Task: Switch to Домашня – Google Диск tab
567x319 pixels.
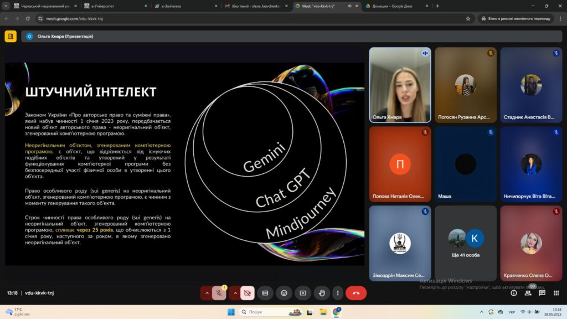Action: coord(393,6)
